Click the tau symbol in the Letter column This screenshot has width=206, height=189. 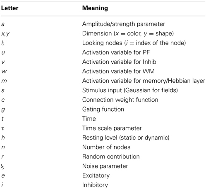tap(2, 128)
